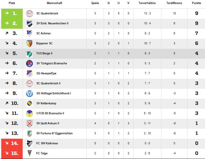Click the SV Eintr. Neuenkirchen II crest
205x159 pixels.
30,23
